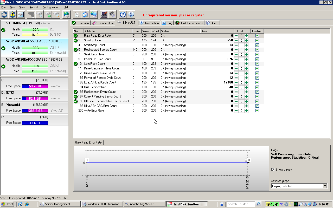Click the disk with clock toolbar icon

(40, 14)
